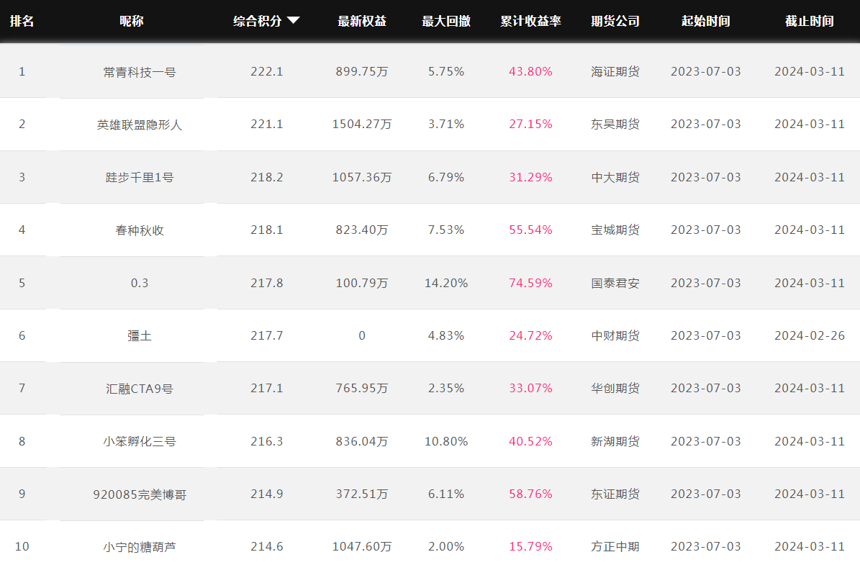Select equity value 100.79万
The image size is (860, 570).
pos(362,283)
